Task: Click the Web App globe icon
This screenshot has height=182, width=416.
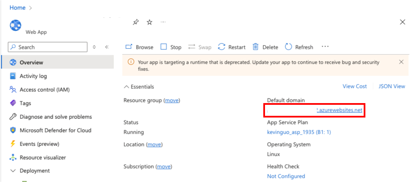Action: pos(16,25)
